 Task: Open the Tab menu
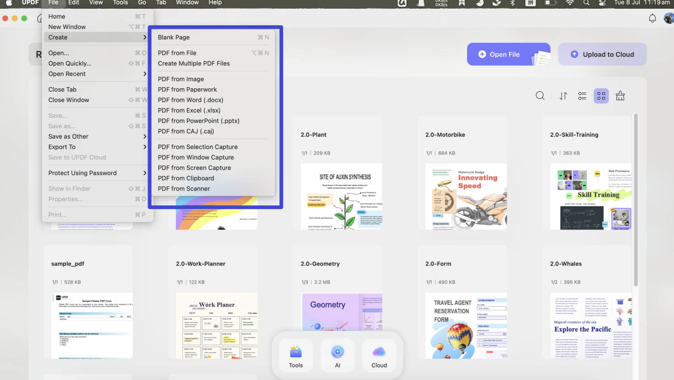click(161, 3)
